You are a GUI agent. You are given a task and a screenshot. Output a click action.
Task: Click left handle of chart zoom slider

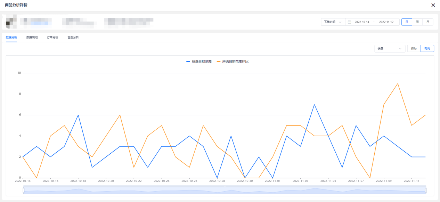(24, 190)
